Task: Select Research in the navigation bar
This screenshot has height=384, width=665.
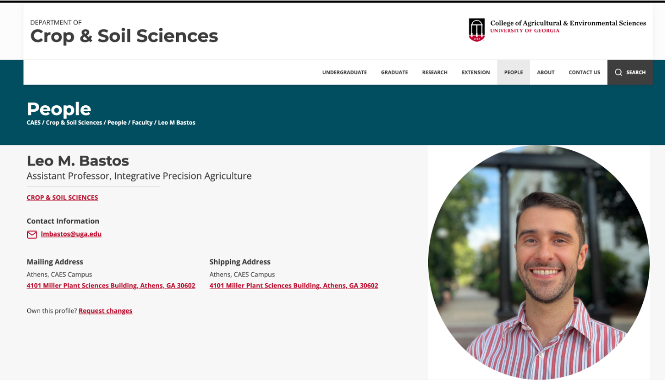Action: [435, 72]
